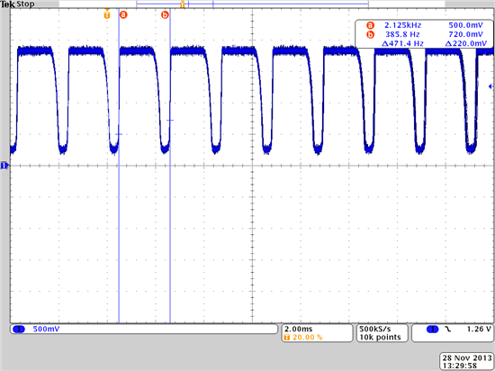Click the record view bar at top

pyautogui.click(x=252, y=5)
